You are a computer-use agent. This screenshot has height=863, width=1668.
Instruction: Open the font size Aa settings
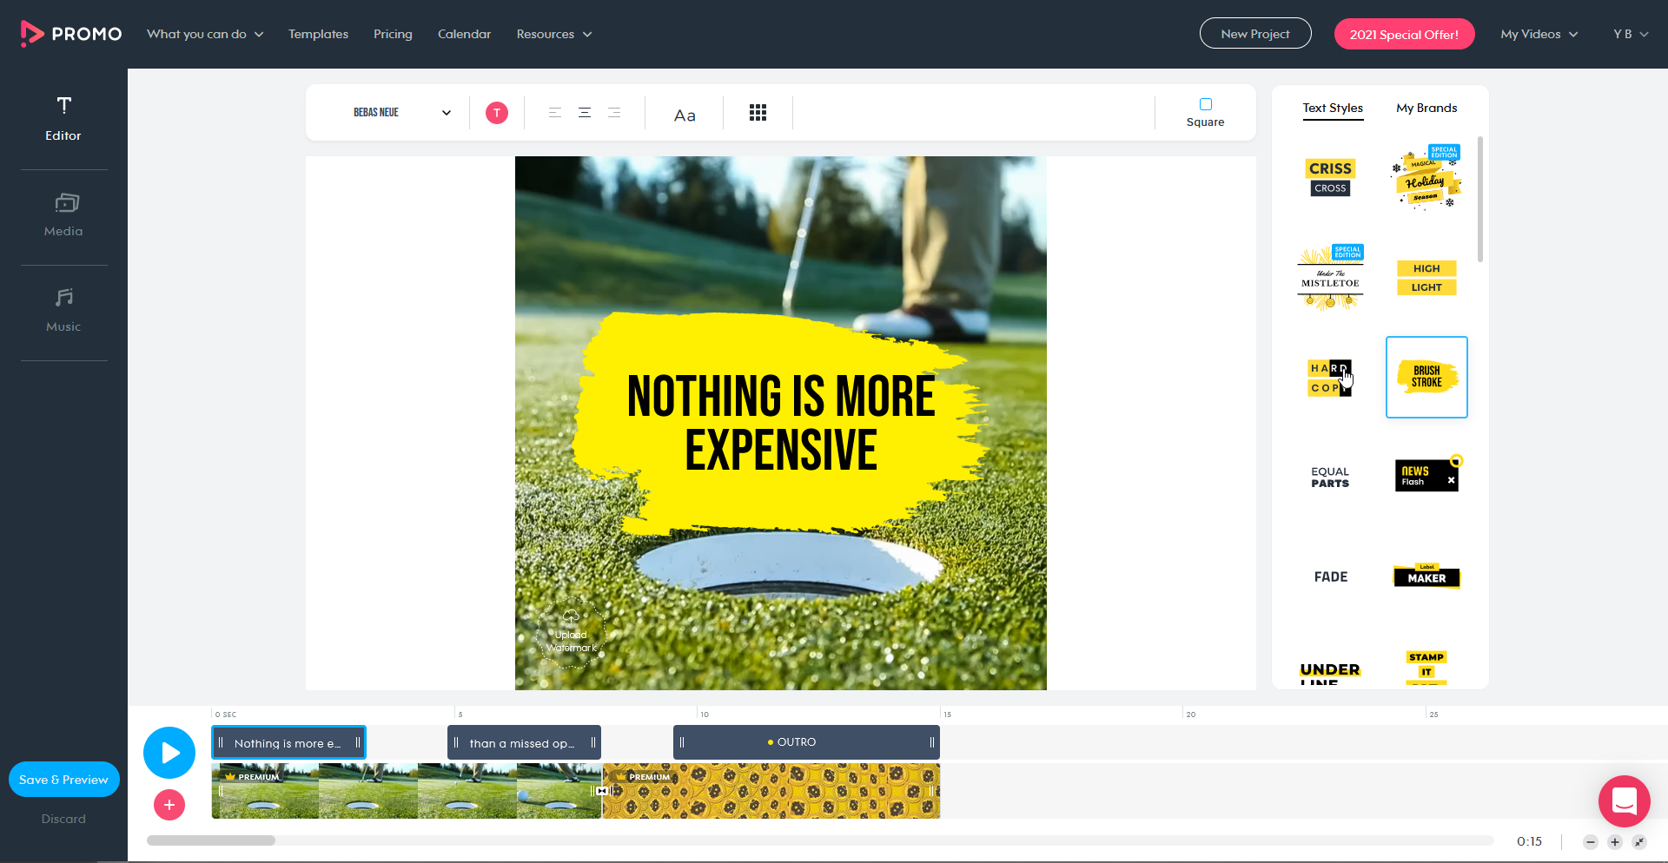pos(685,113)
